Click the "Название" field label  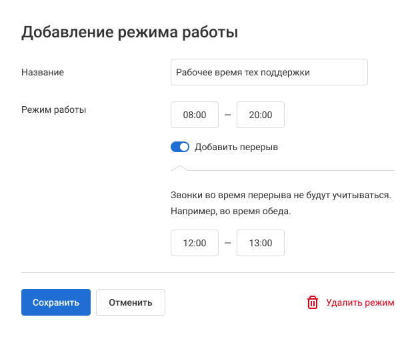(43, 72)
